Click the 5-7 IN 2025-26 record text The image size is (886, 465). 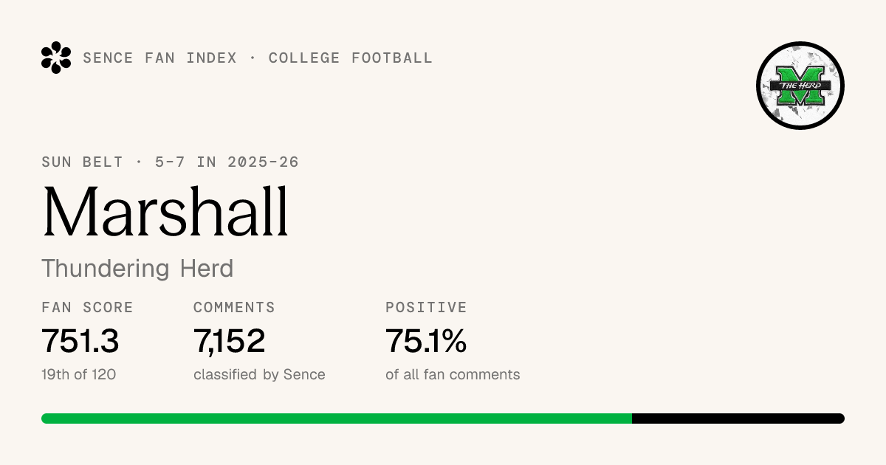tap(227, 162)
